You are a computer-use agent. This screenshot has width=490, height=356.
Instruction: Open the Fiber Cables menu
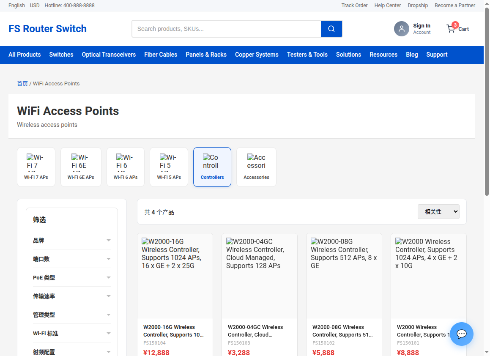point(161,55)
